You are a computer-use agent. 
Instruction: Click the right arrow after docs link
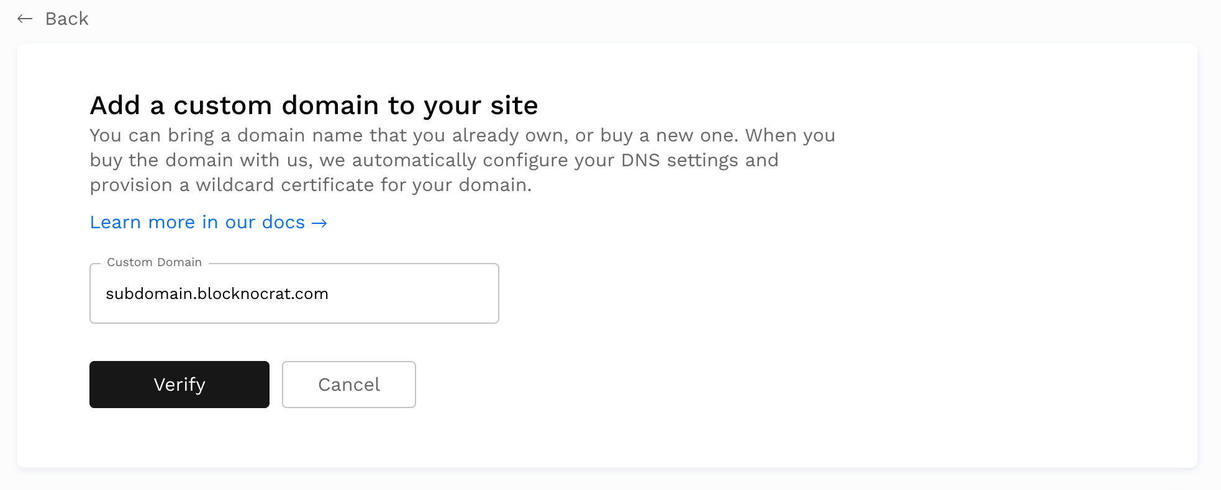click(319, 223)
